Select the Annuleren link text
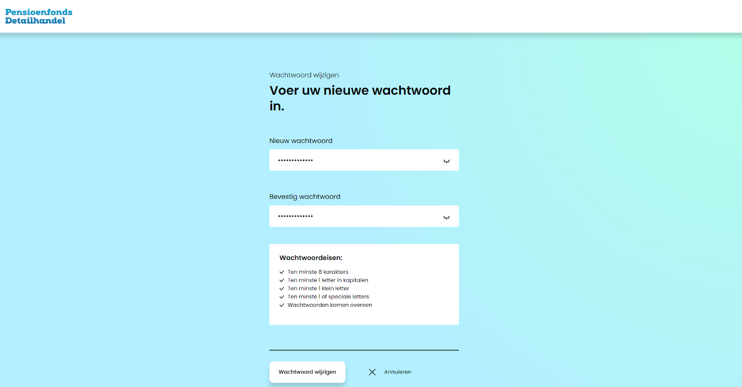 tap(397, 372)
